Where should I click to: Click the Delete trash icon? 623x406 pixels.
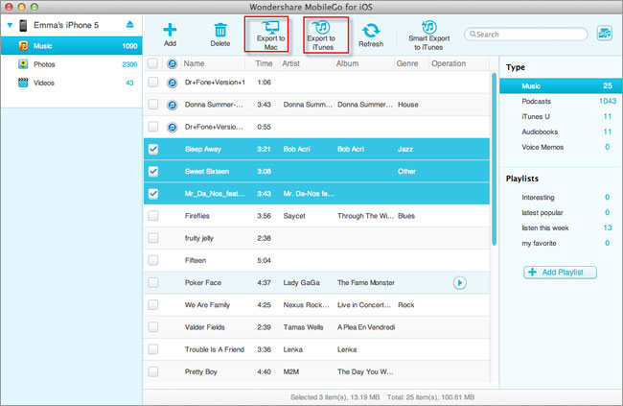coord(220,30)
